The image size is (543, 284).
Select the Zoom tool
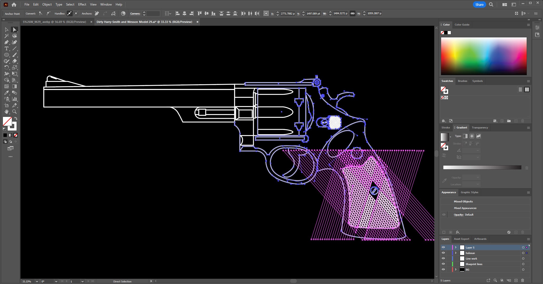point(14,112)
